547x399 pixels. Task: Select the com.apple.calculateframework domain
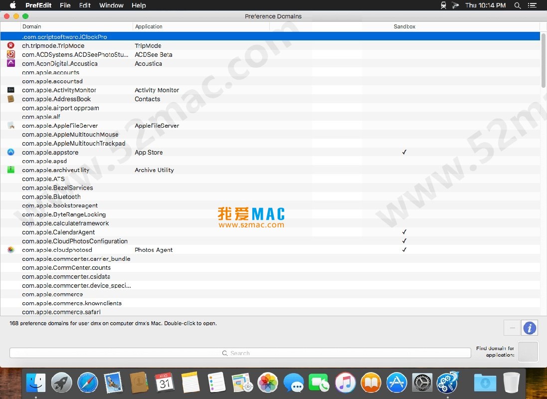[270, 223]
